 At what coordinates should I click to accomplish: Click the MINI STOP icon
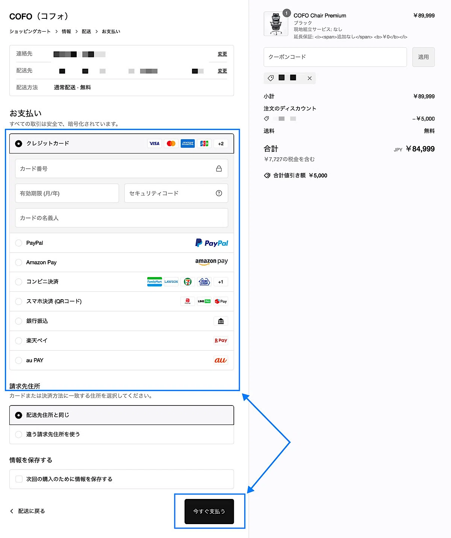204,282
